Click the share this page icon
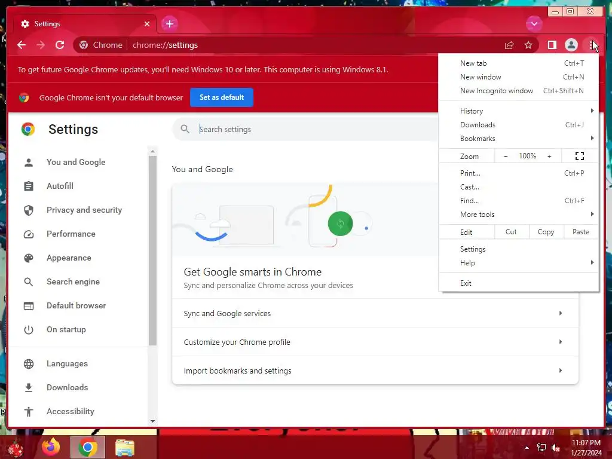Screen dimensions: 612x459 [x=509, y=45]
